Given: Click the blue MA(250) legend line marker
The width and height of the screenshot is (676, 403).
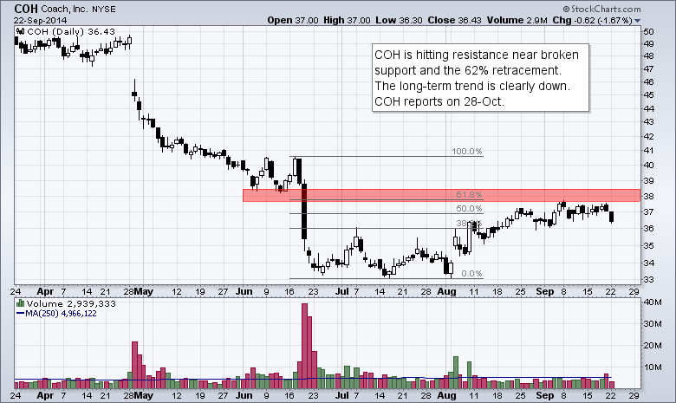Looking at the screenshot, I should tap(20, 314).
